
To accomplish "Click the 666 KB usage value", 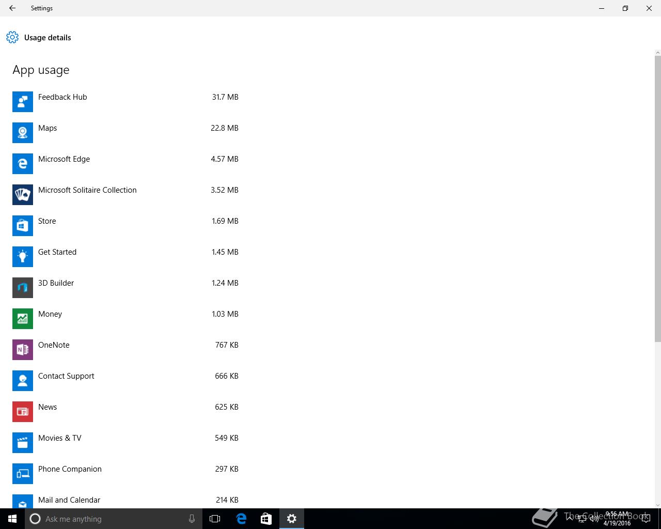I will tap(227, 376).
